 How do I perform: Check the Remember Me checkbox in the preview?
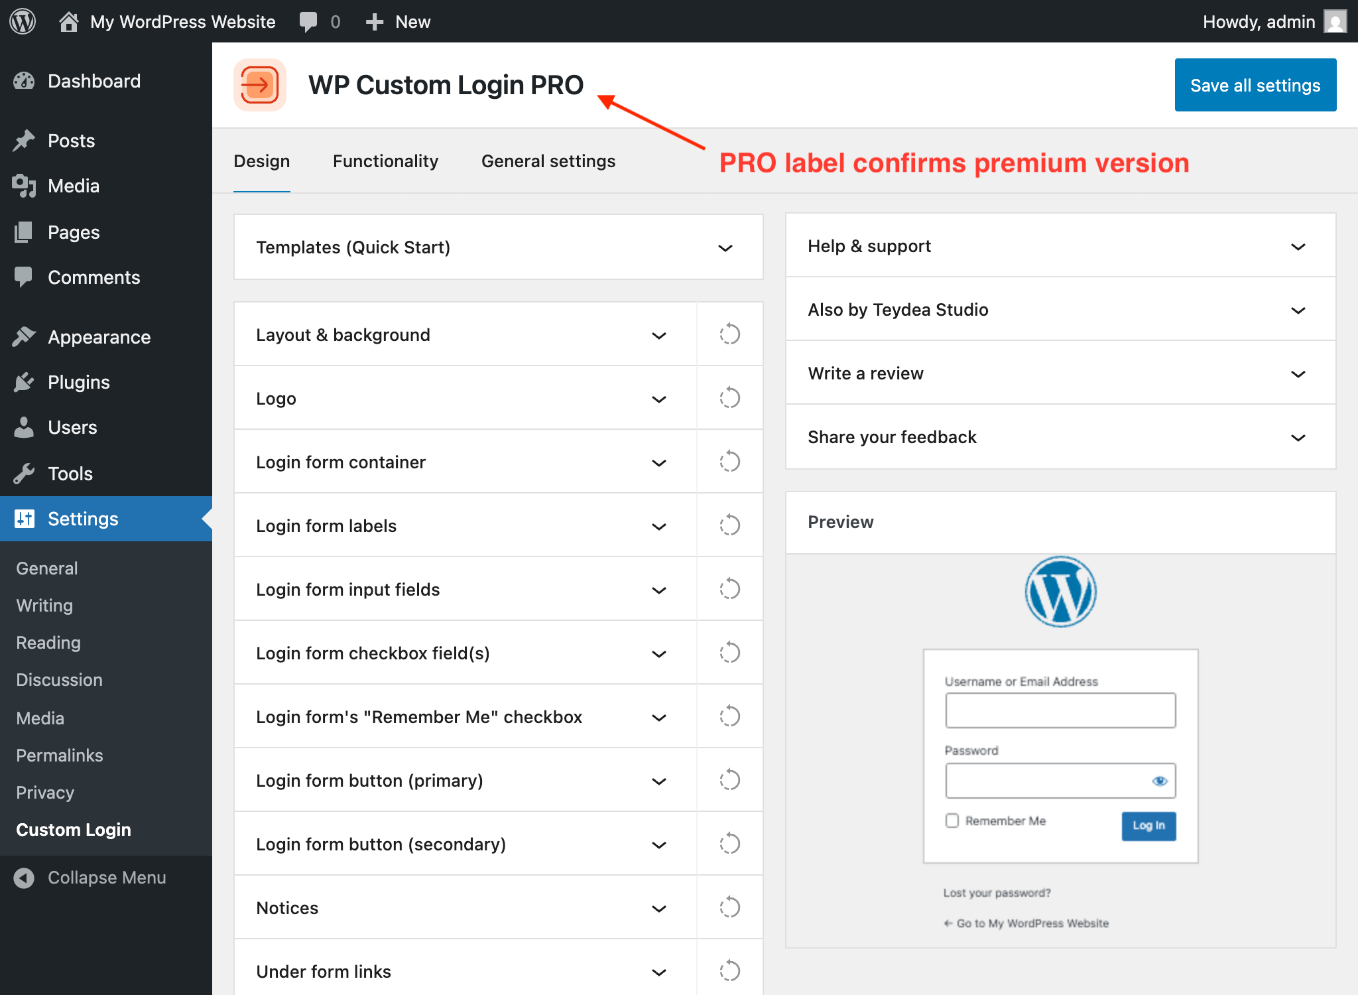point(952,821)
